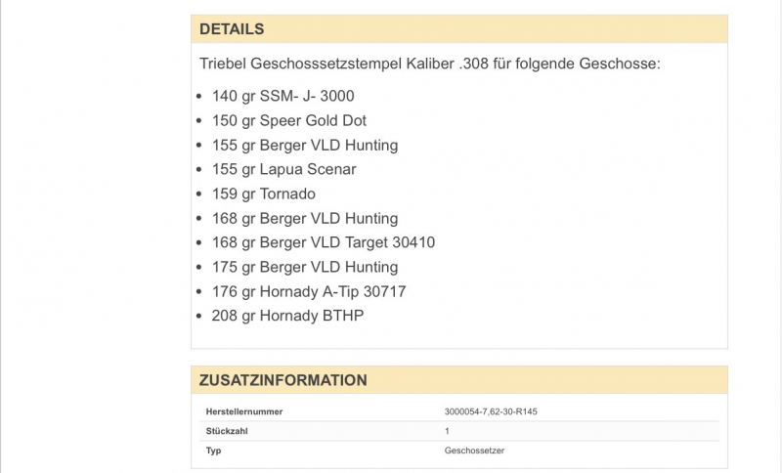
Task: Select the Geschossetzer type value
Action: click(x=475, y=451)
